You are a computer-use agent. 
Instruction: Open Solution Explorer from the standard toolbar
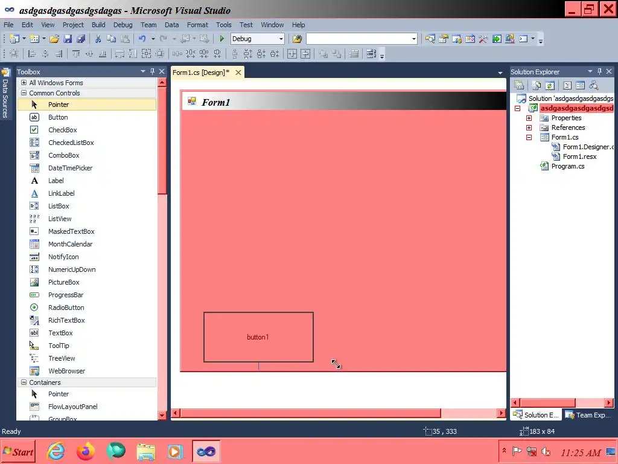point(430,39)
